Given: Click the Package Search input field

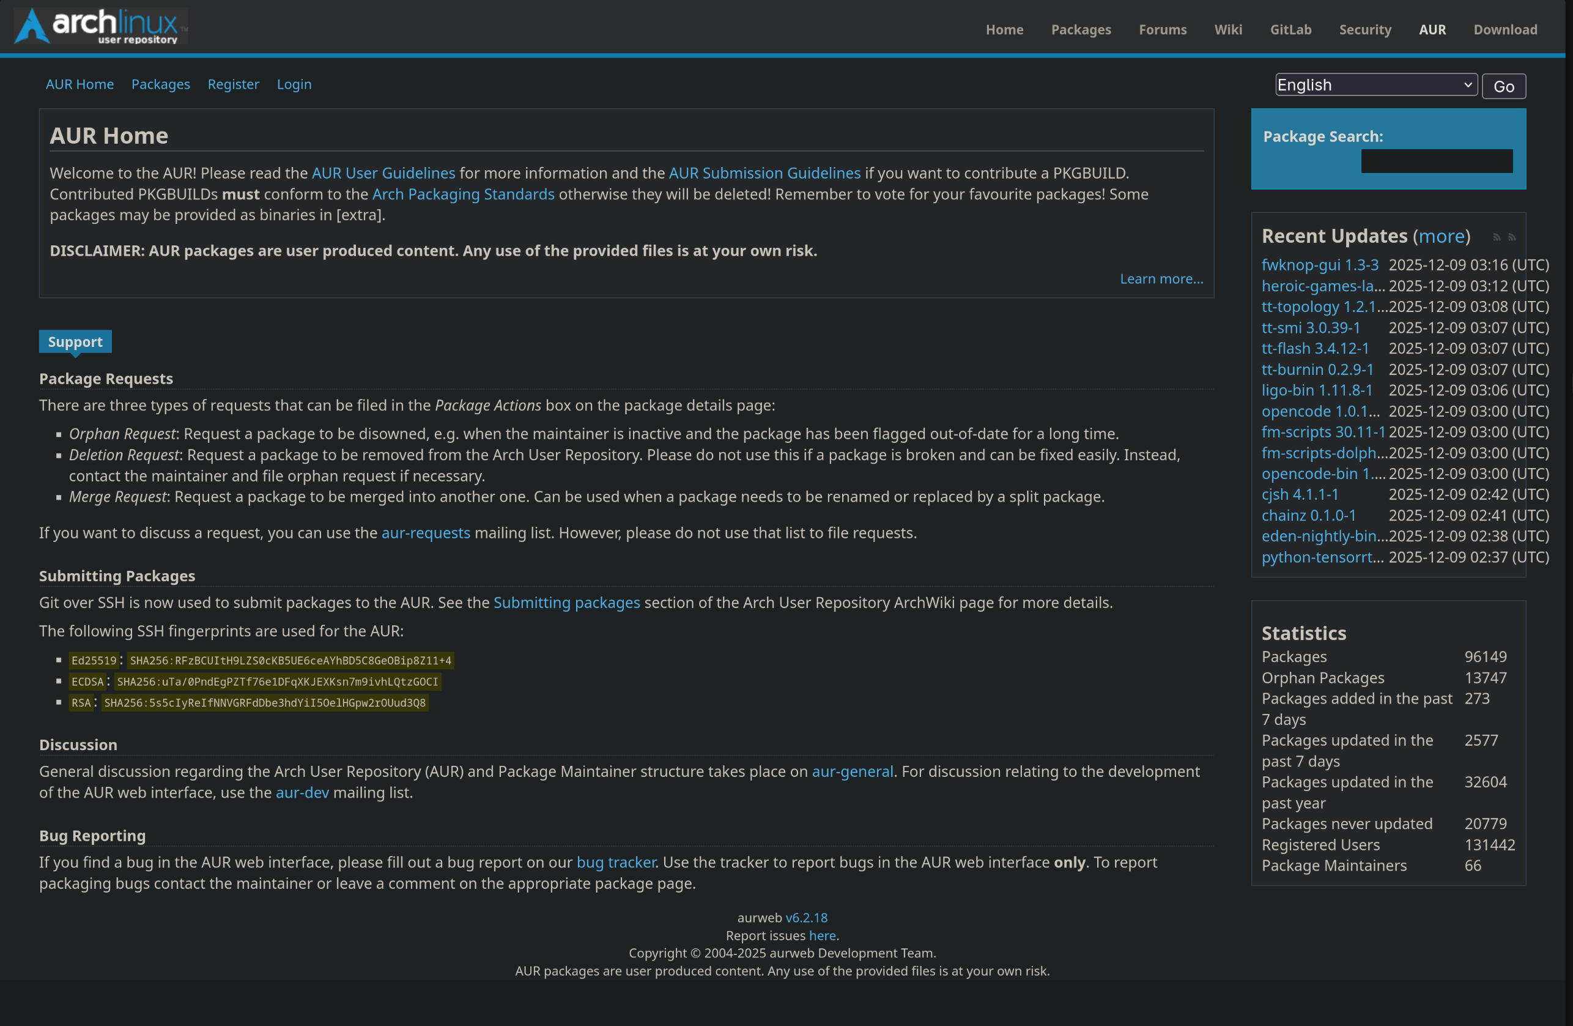Looking at the screenshot, I should (x=1436, y=162).
